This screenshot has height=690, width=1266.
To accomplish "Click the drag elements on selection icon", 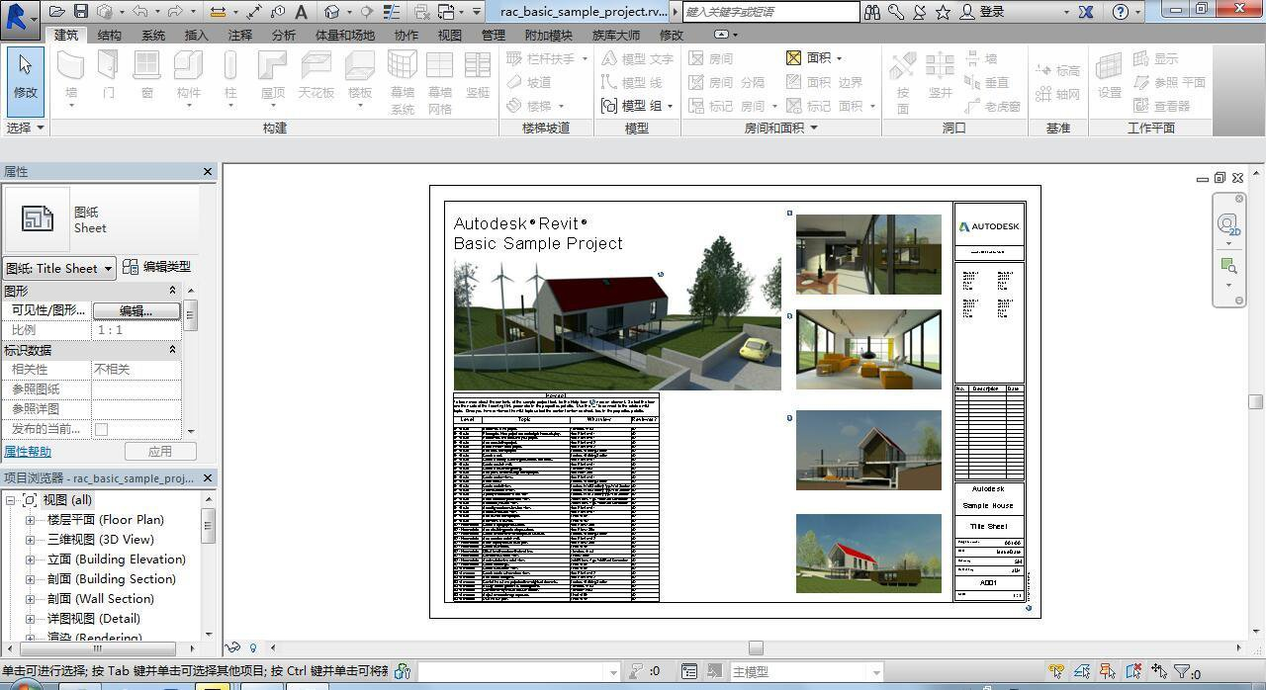I will point(1158,672).
